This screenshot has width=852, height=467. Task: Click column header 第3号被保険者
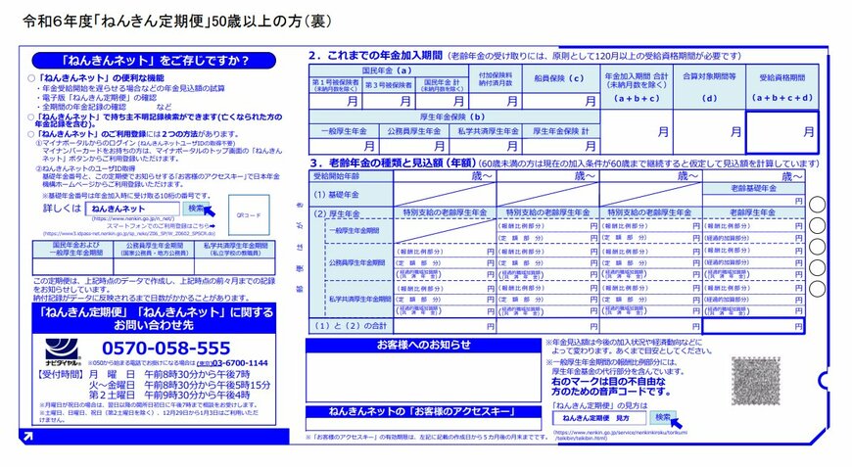[388, 85]
